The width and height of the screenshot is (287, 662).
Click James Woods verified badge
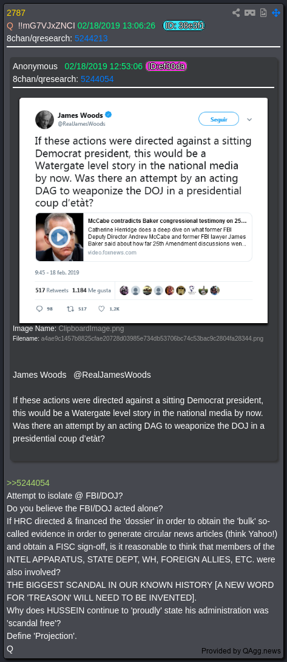109,115
